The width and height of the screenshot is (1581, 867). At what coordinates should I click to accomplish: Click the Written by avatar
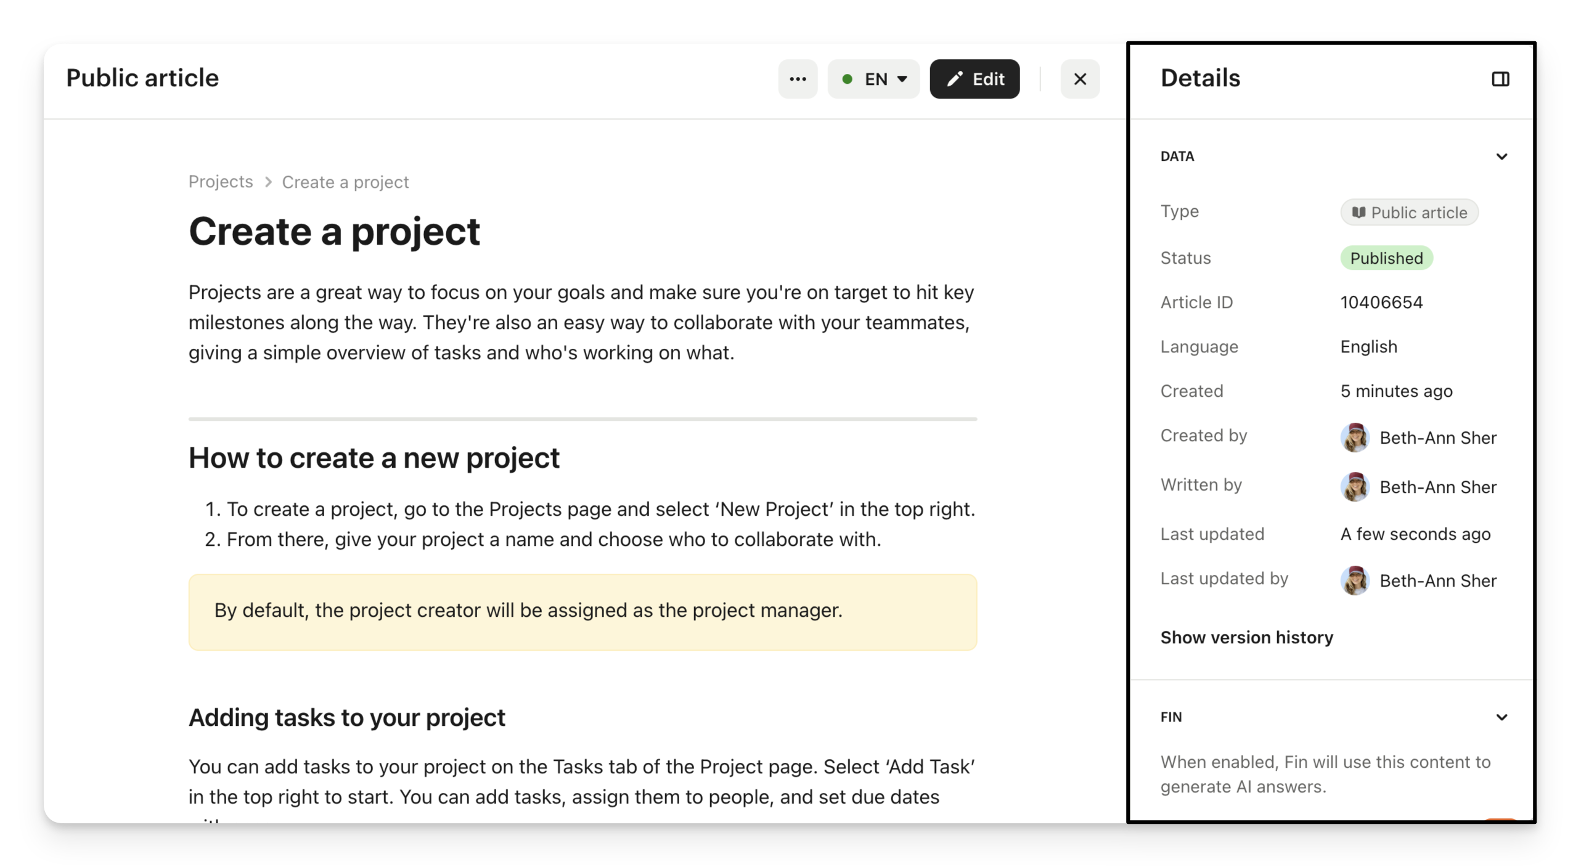click(1355, 487)
